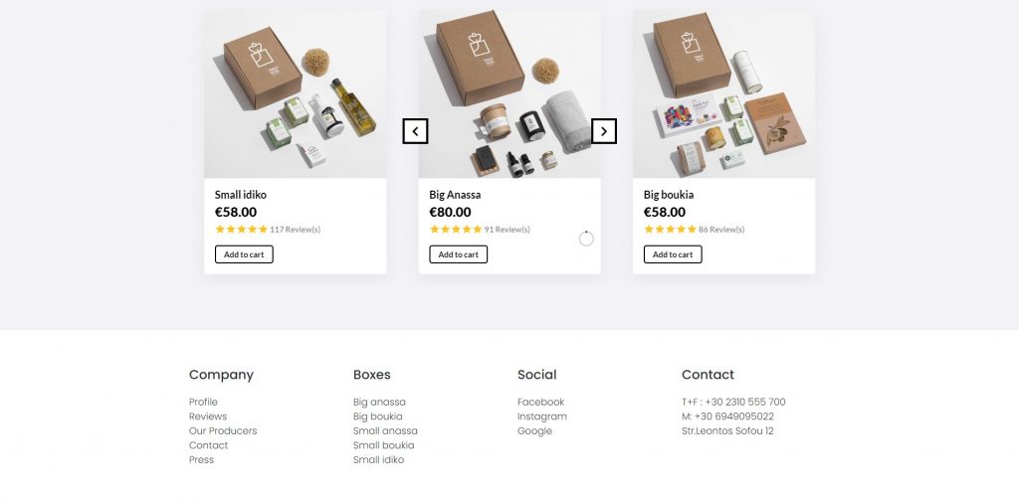Visit the Instagram social link

coord(542,417)
